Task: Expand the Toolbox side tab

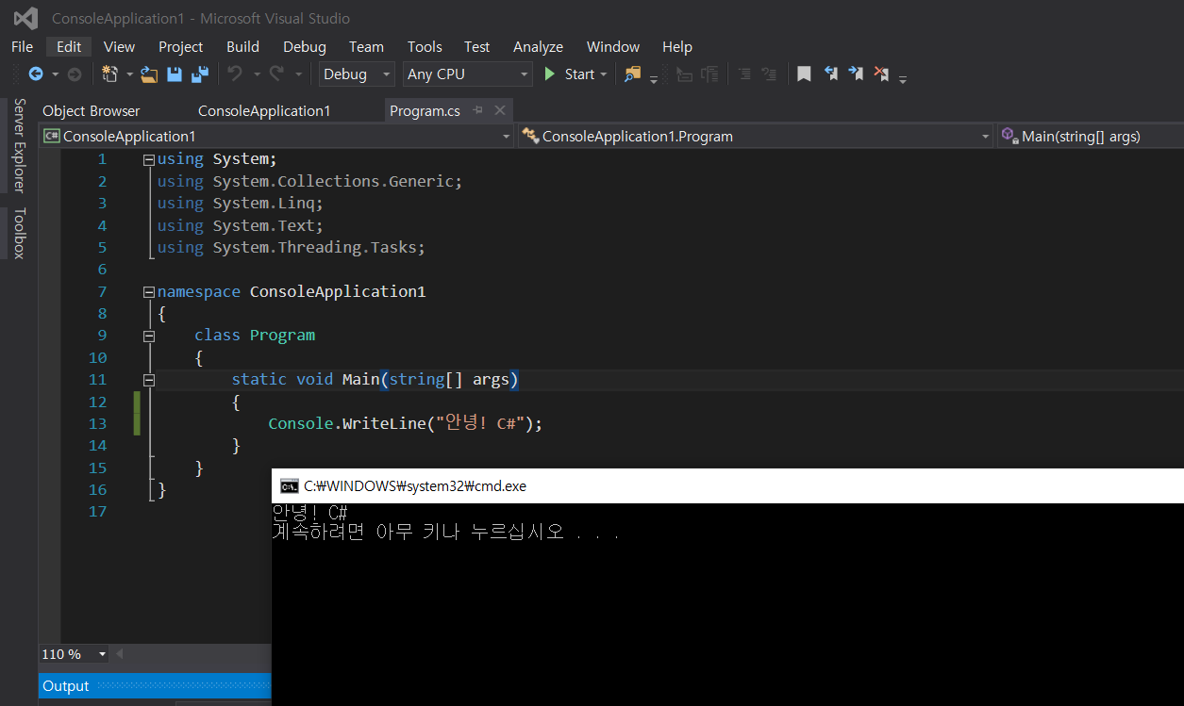Action: pyautogui.click(x=19, y=233)
